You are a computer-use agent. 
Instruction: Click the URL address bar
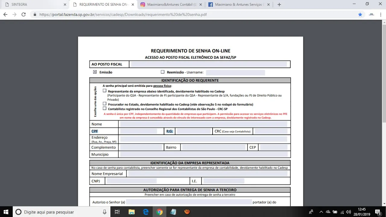(193, 14)
